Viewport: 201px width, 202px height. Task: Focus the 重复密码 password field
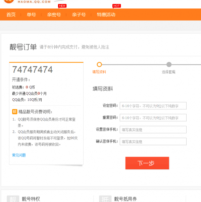coord(153,117)
